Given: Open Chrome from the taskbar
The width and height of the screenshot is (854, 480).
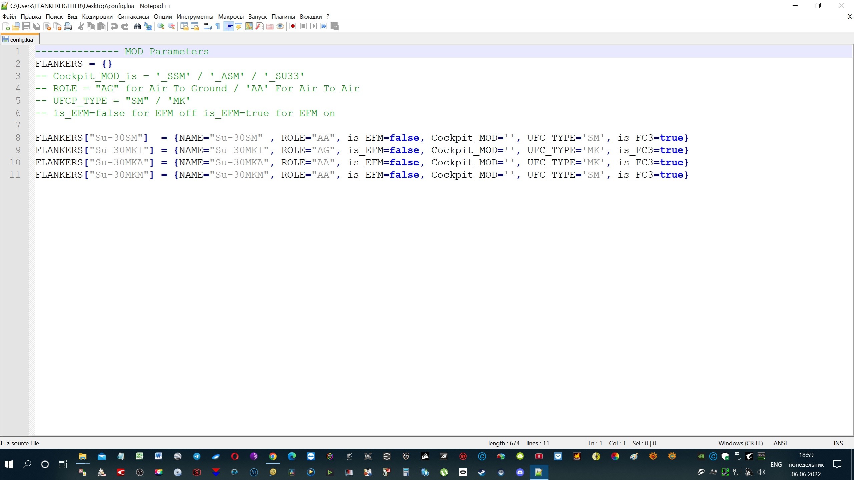Looking at the screenshot, I should pos(273,456).
